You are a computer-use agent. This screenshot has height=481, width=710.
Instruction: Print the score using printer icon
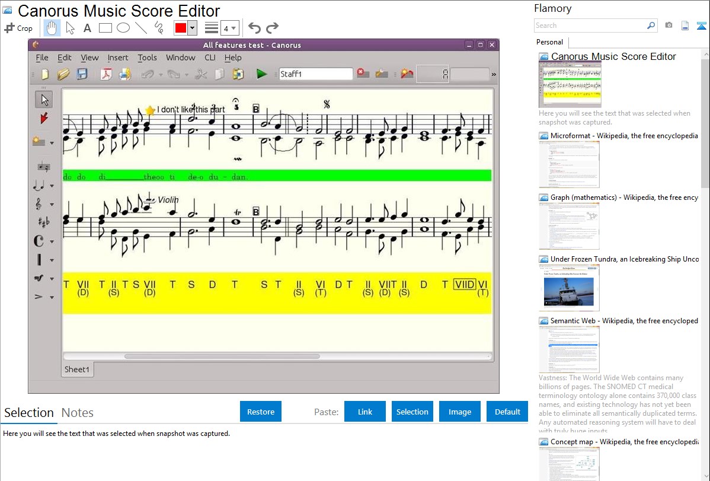point(125,74)
